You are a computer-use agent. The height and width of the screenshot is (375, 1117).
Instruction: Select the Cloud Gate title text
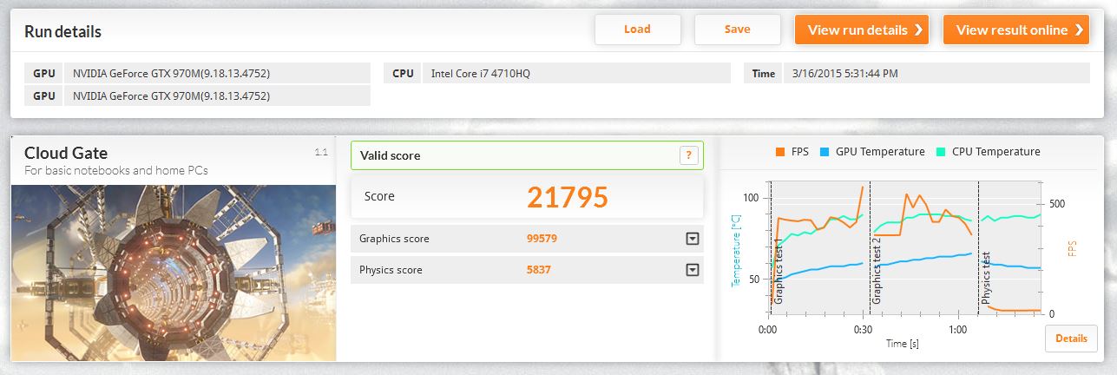pyautogui.click(x=66, y=154)
